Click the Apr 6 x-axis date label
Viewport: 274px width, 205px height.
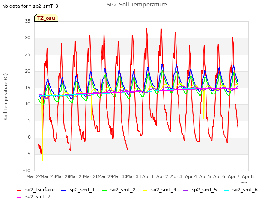219,176
